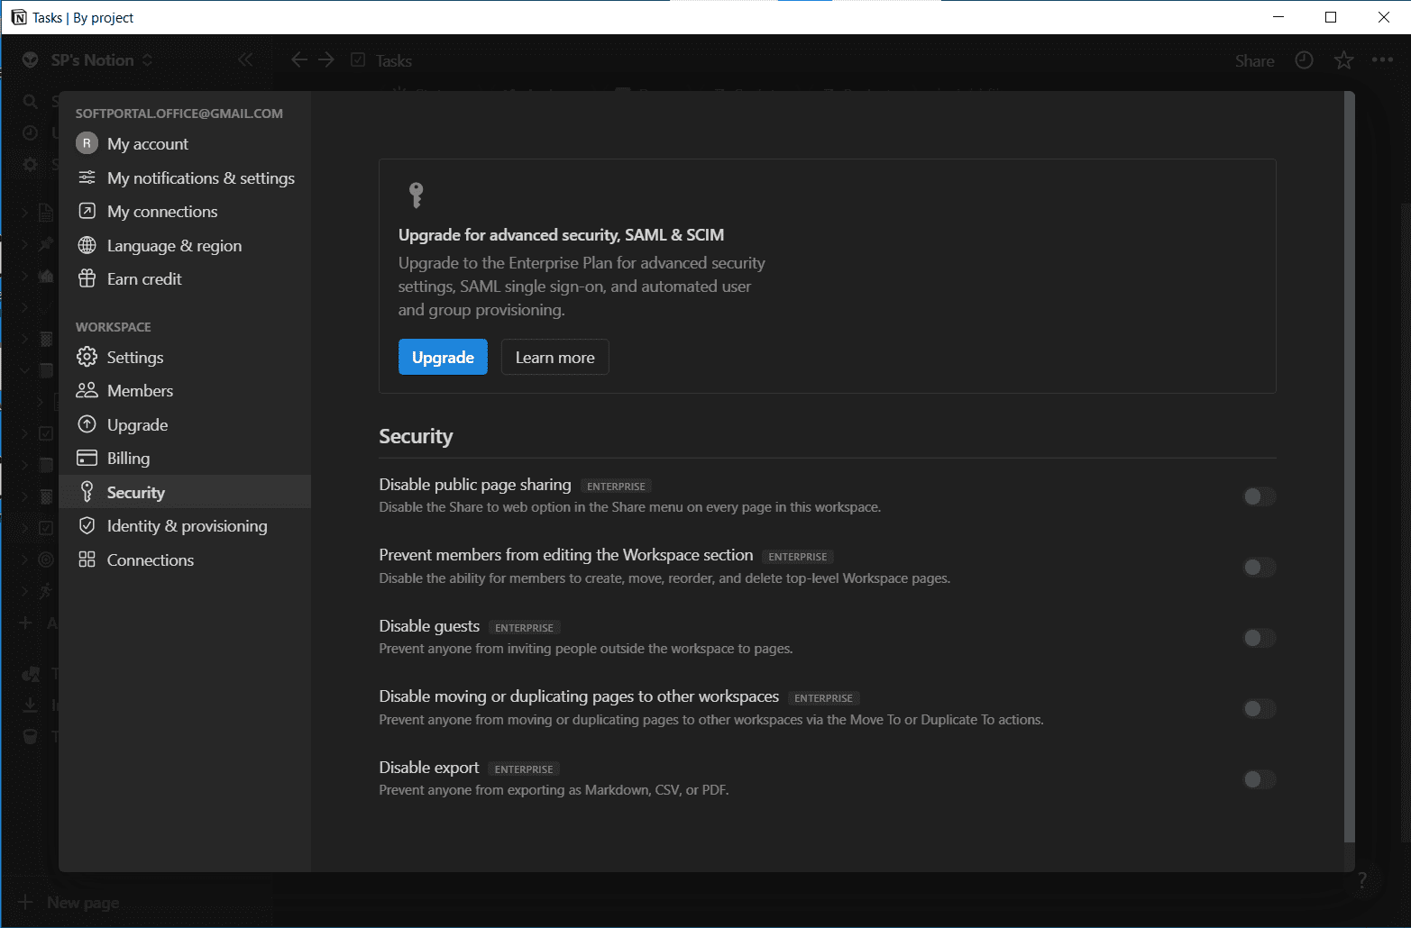The image size is (1411, 928).
Task: Open My account settings
Action: click(x=185, y=144)
